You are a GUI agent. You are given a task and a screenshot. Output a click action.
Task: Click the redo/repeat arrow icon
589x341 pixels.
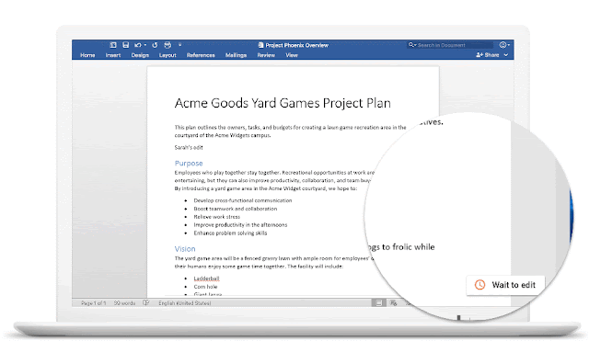(x=155, y=45)
